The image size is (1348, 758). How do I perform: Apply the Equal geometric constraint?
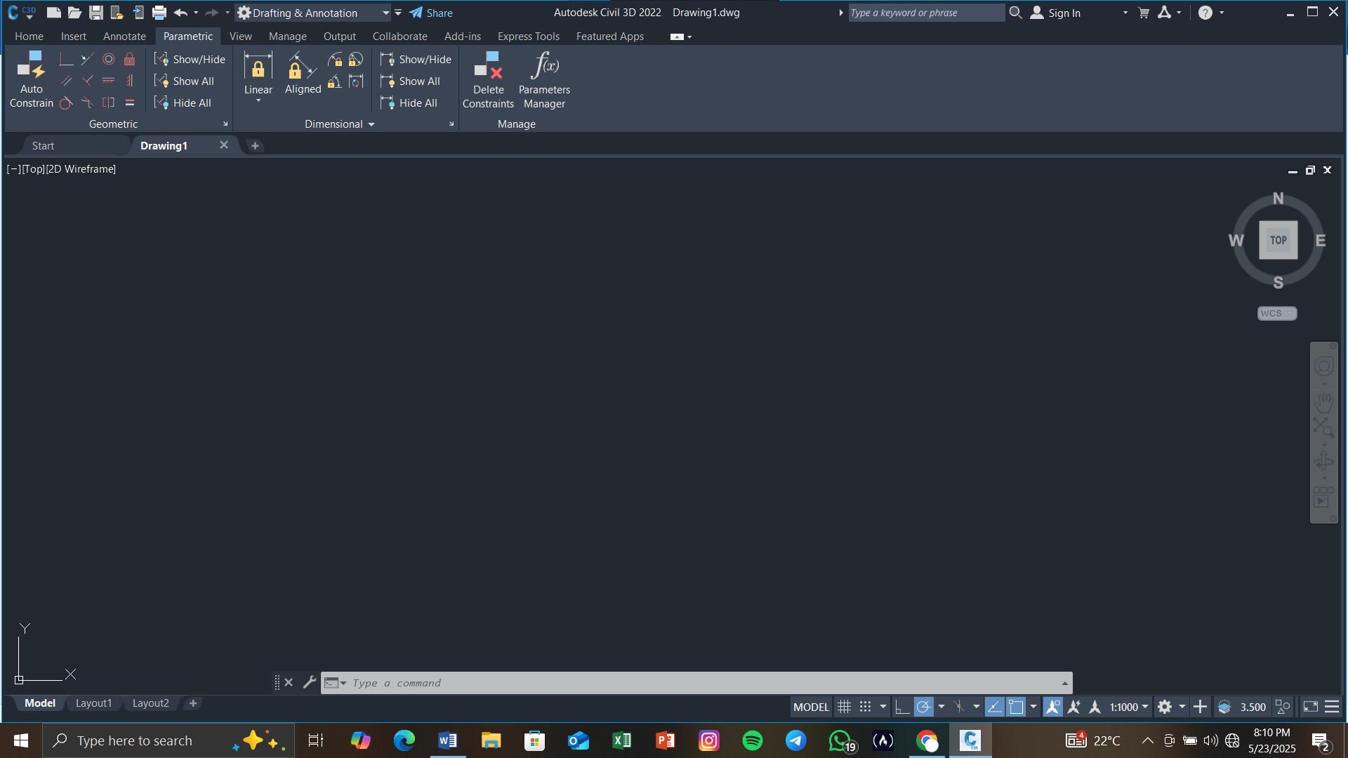[x=129, y=103]
